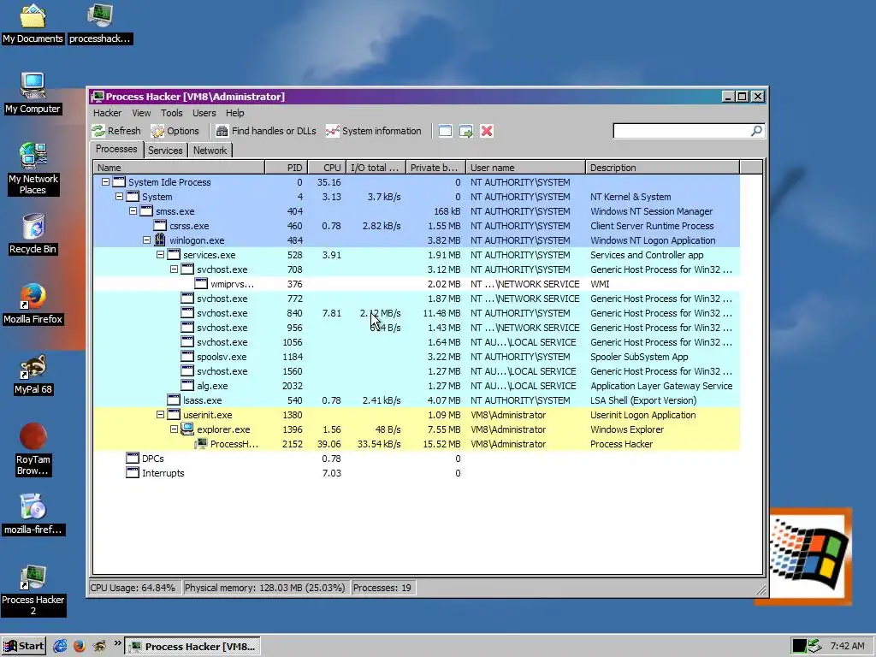Select the ProcessHacker process row

coord(417,444)
